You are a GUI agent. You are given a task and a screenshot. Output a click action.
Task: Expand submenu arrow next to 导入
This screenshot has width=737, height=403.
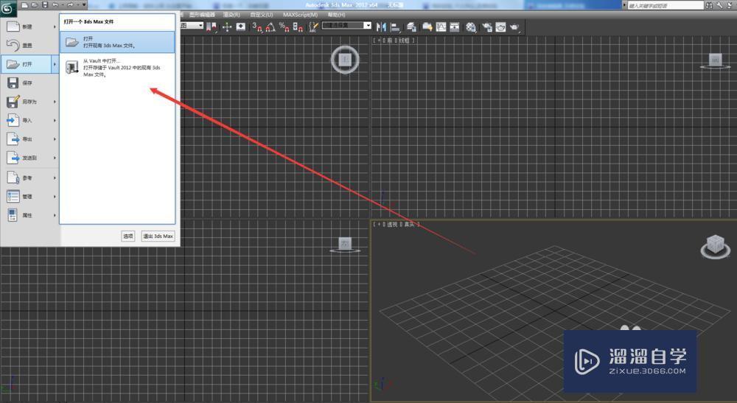[55, 121]
